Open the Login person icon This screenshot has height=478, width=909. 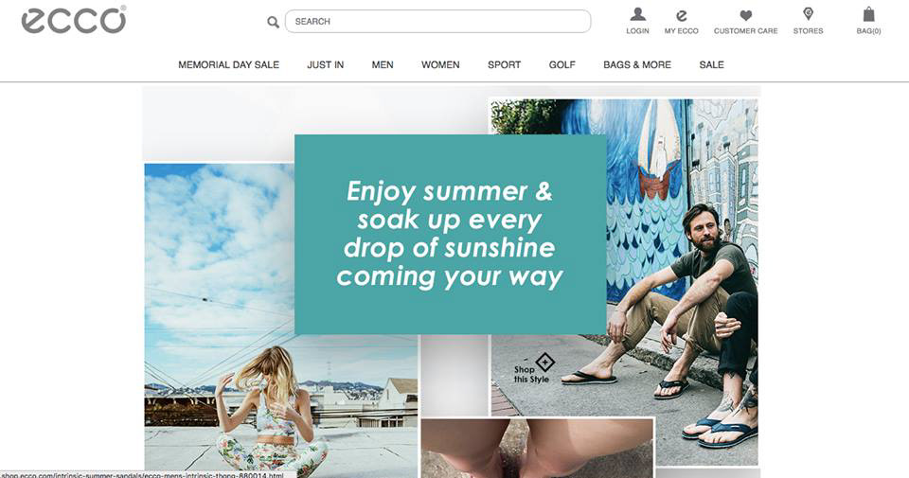[x=637, y=14]
